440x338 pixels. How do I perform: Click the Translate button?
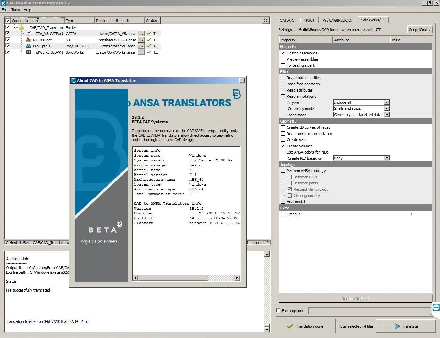pos(406,326)
